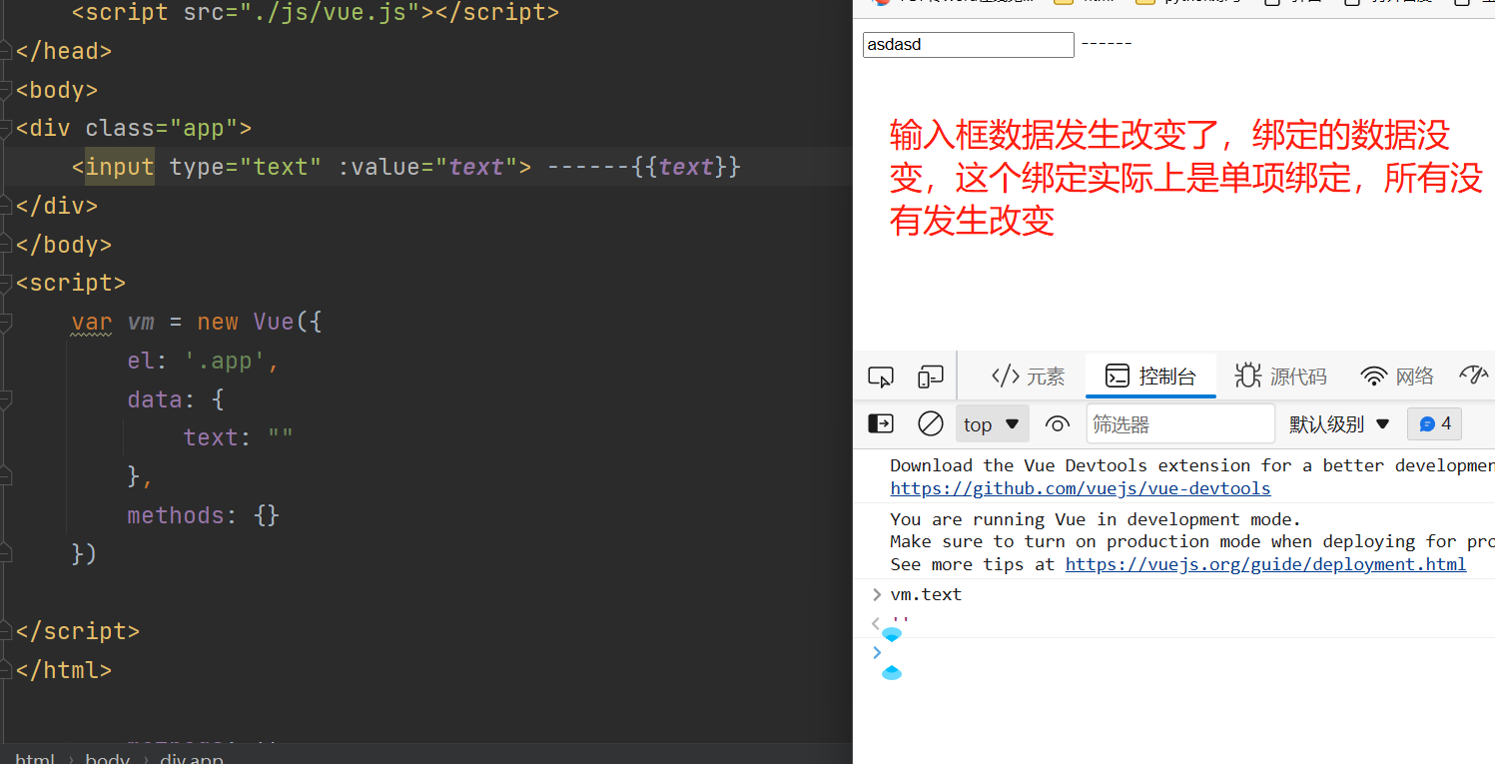Create a live expression with the eye icon
Image resolution: width=1495 pixels, height=764 pixels.
pyautogui.click(x=1057, y=423)
